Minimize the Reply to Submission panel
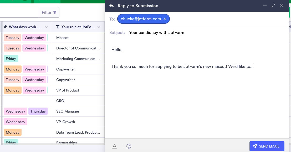 pyautogui.click(x=265, y=6)
